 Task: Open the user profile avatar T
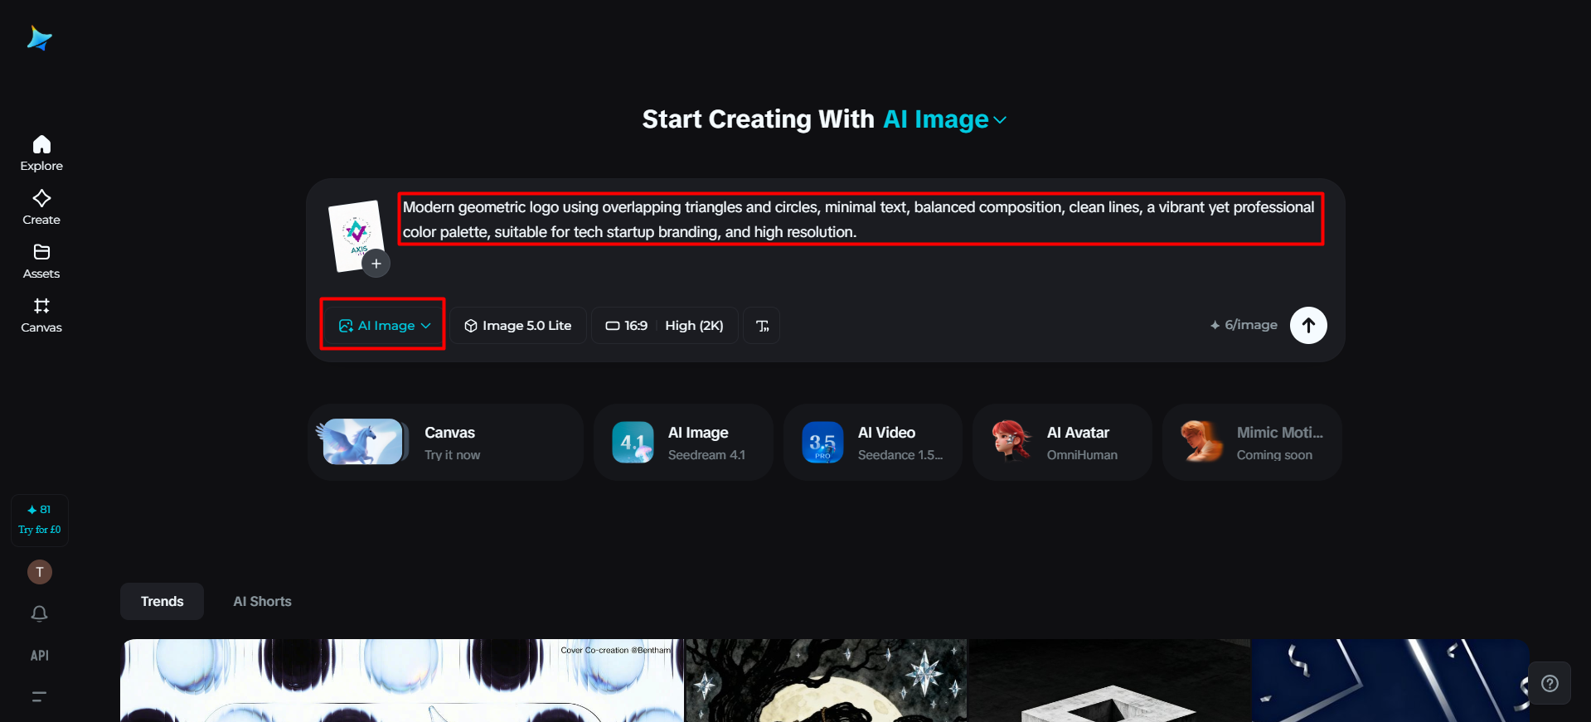[40, 572]
